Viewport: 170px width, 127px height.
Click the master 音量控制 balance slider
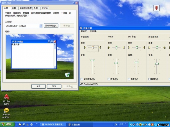pos(93,48)
